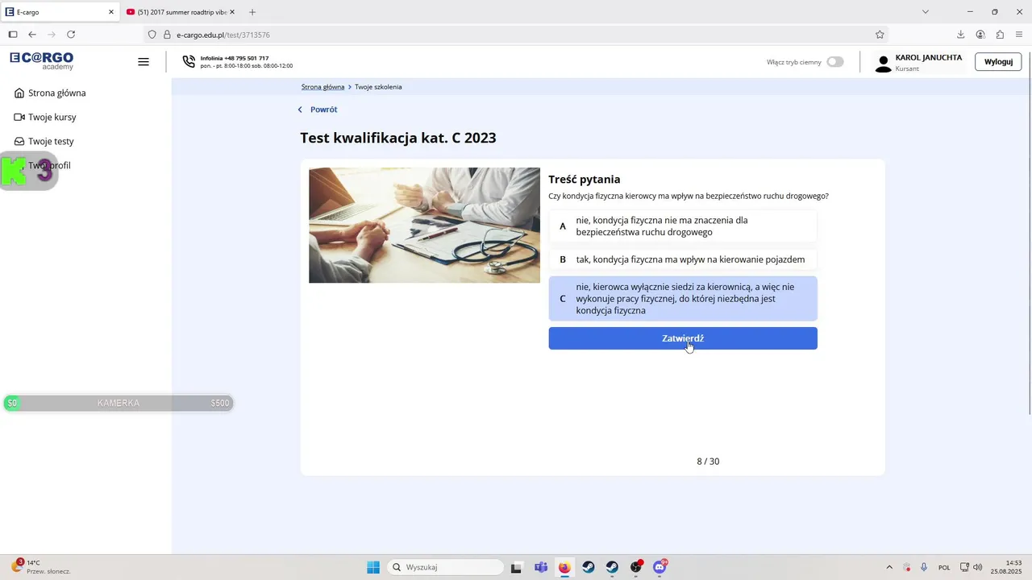Open Twój profil in the sidebar
Image resolution: width=1032 pixels, height=580 pixels.
click(x=49, y=165)
